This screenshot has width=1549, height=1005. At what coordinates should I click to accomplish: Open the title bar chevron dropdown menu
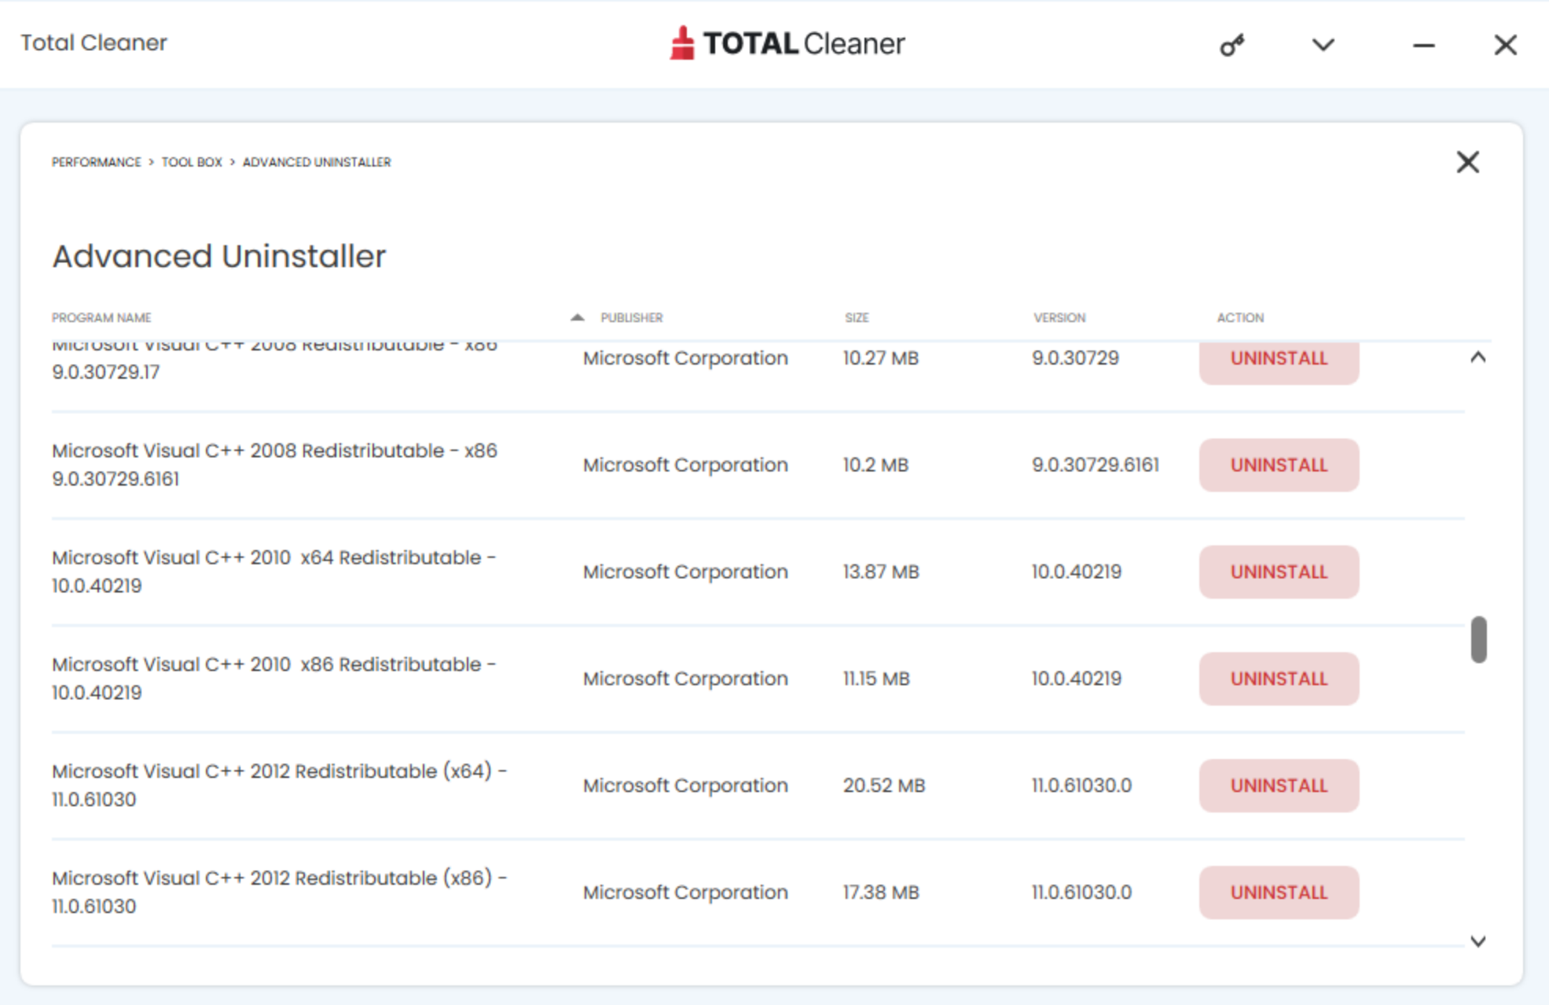pos(1323,45)
